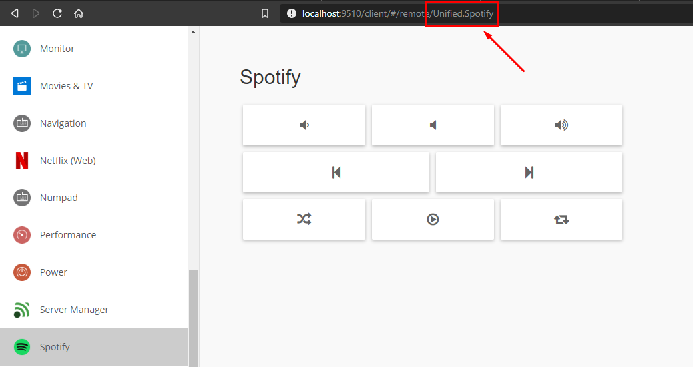Select the Performance label in sidebar
This screenshot has height=367, width=693.
[68, 235]
